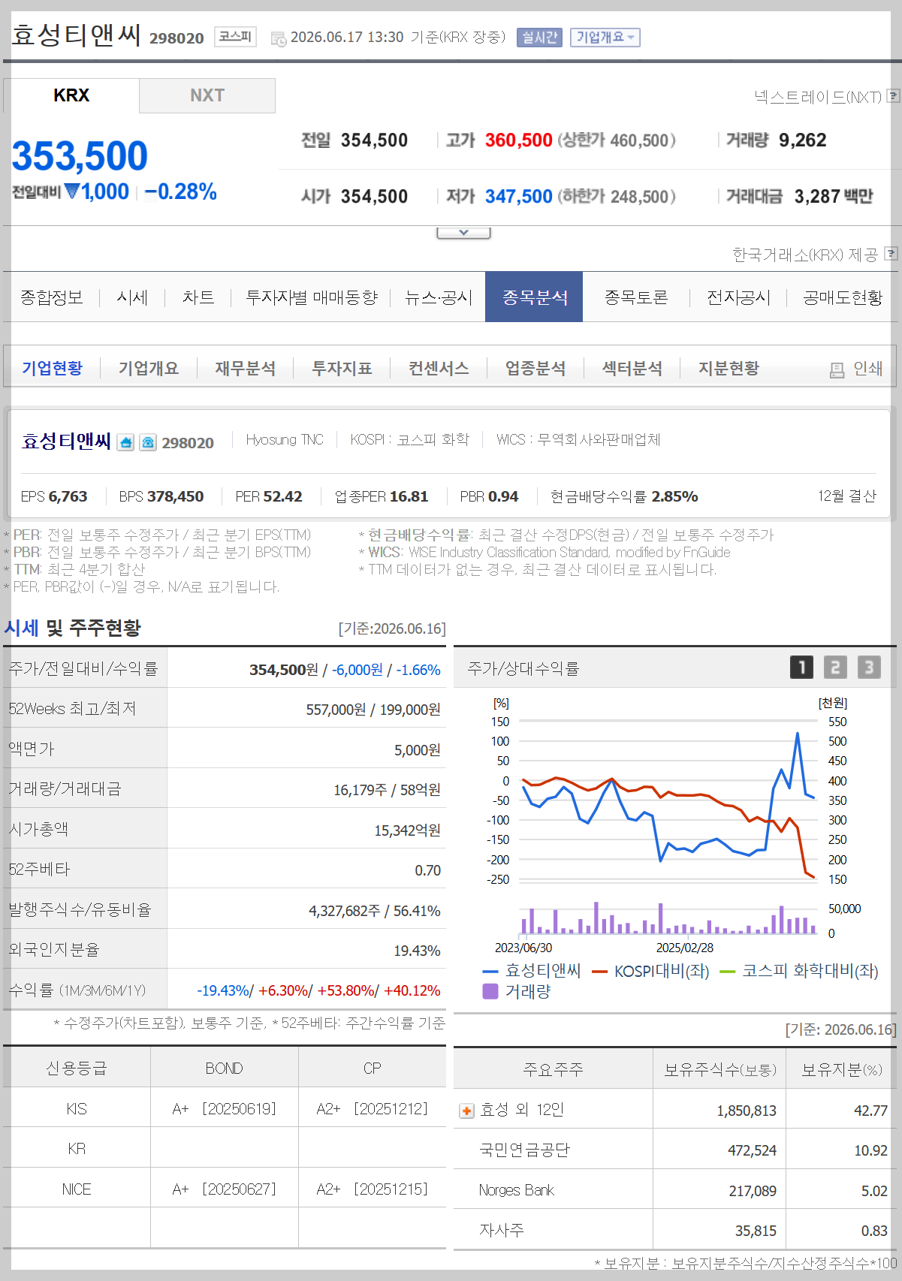The image size is (902, 1281).
Task: Show chart view 1
Action: pos(801,667)
